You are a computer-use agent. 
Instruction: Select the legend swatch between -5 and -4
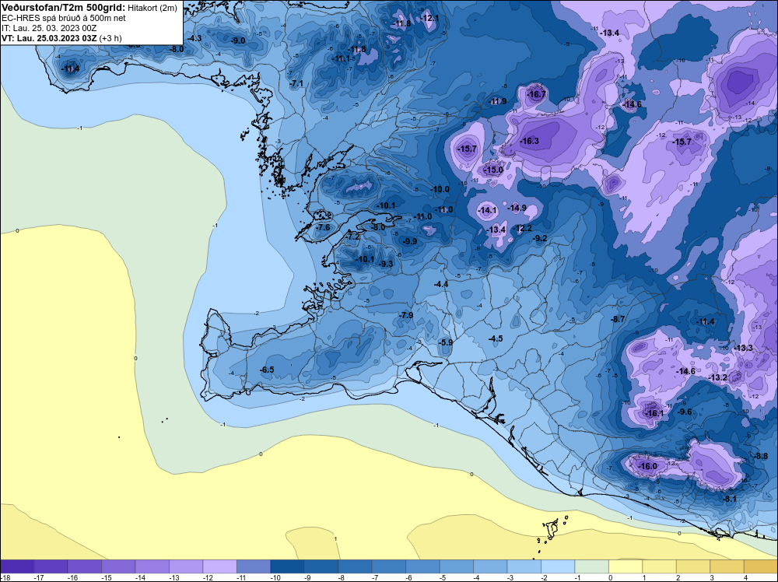point(457,566)
